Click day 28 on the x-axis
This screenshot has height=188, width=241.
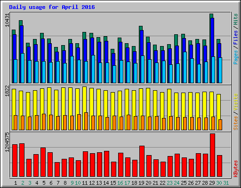pyautogui.click(x=205, y=183)
